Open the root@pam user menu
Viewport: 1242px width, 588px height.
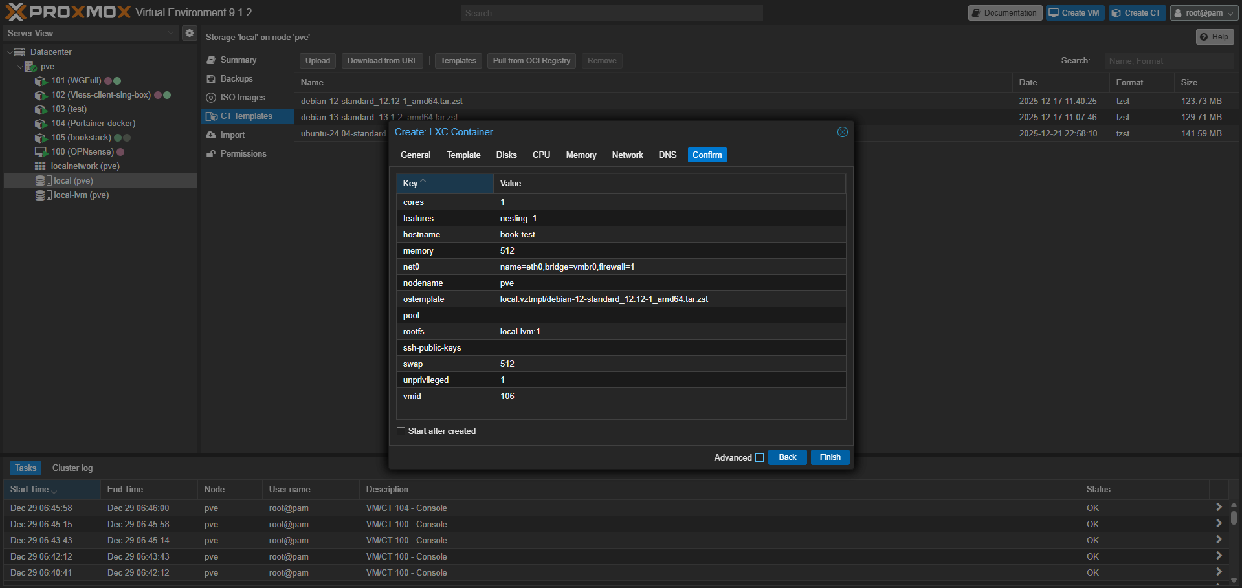click(x=1204, y=13)
